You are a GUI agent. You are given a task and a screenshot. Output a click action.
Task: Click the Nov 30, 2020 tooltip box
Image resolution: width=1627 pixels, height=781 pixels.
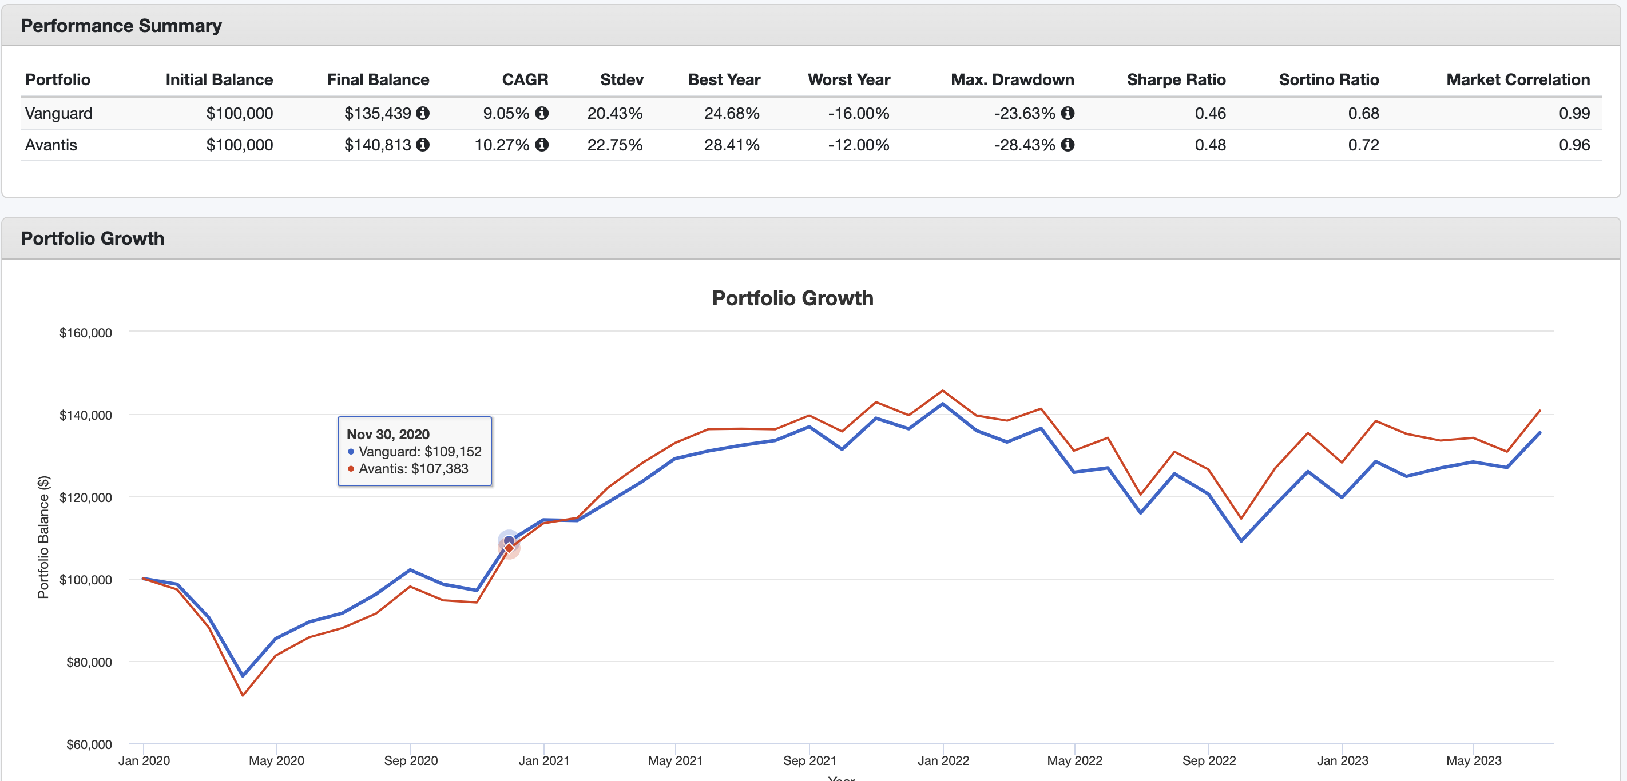(x=414, y=451)
